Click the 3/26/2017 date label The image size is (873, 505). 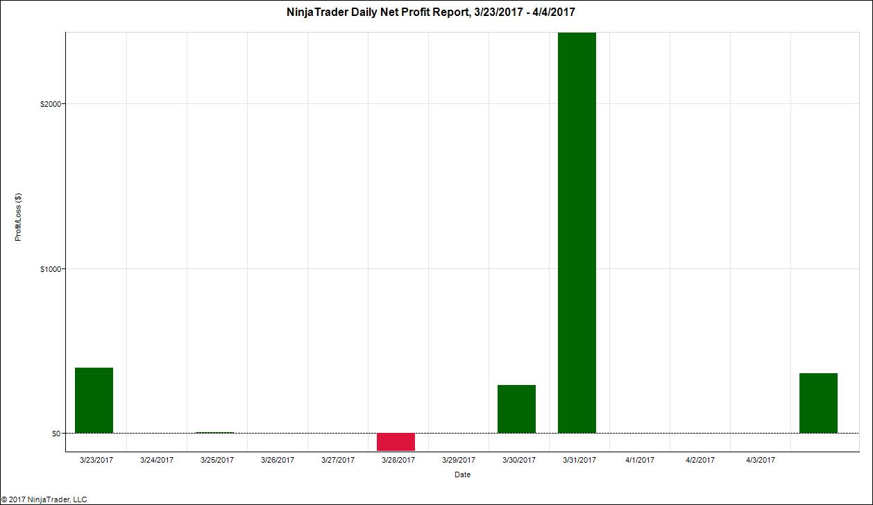pyautogui.click(x=278, y=459)
